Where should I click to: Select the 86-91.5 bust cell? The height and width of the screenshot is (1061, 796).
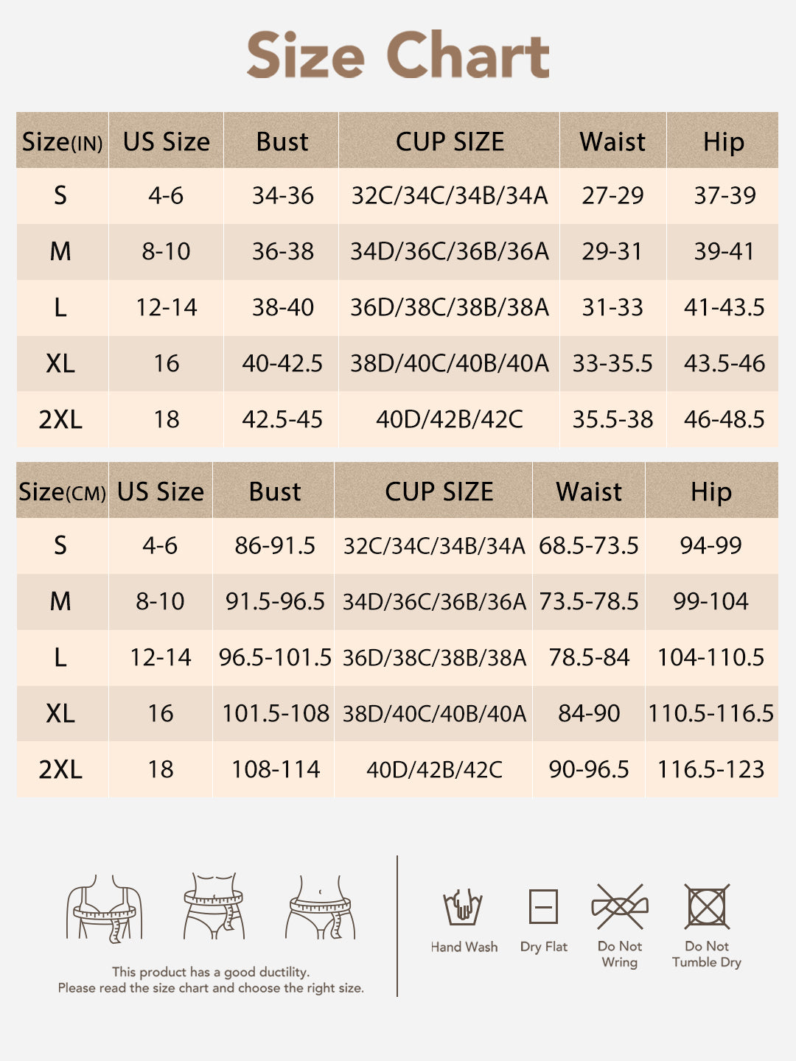click(x=274, y=546)
